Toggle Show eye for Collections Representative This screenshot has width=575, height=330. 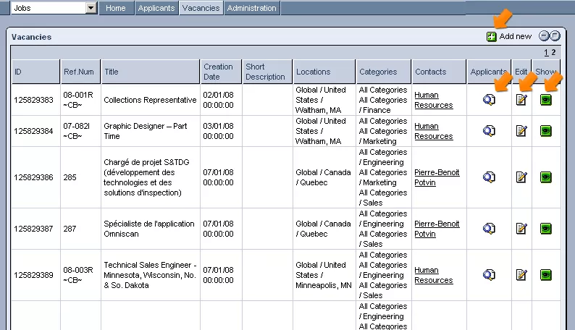(546, 100)
